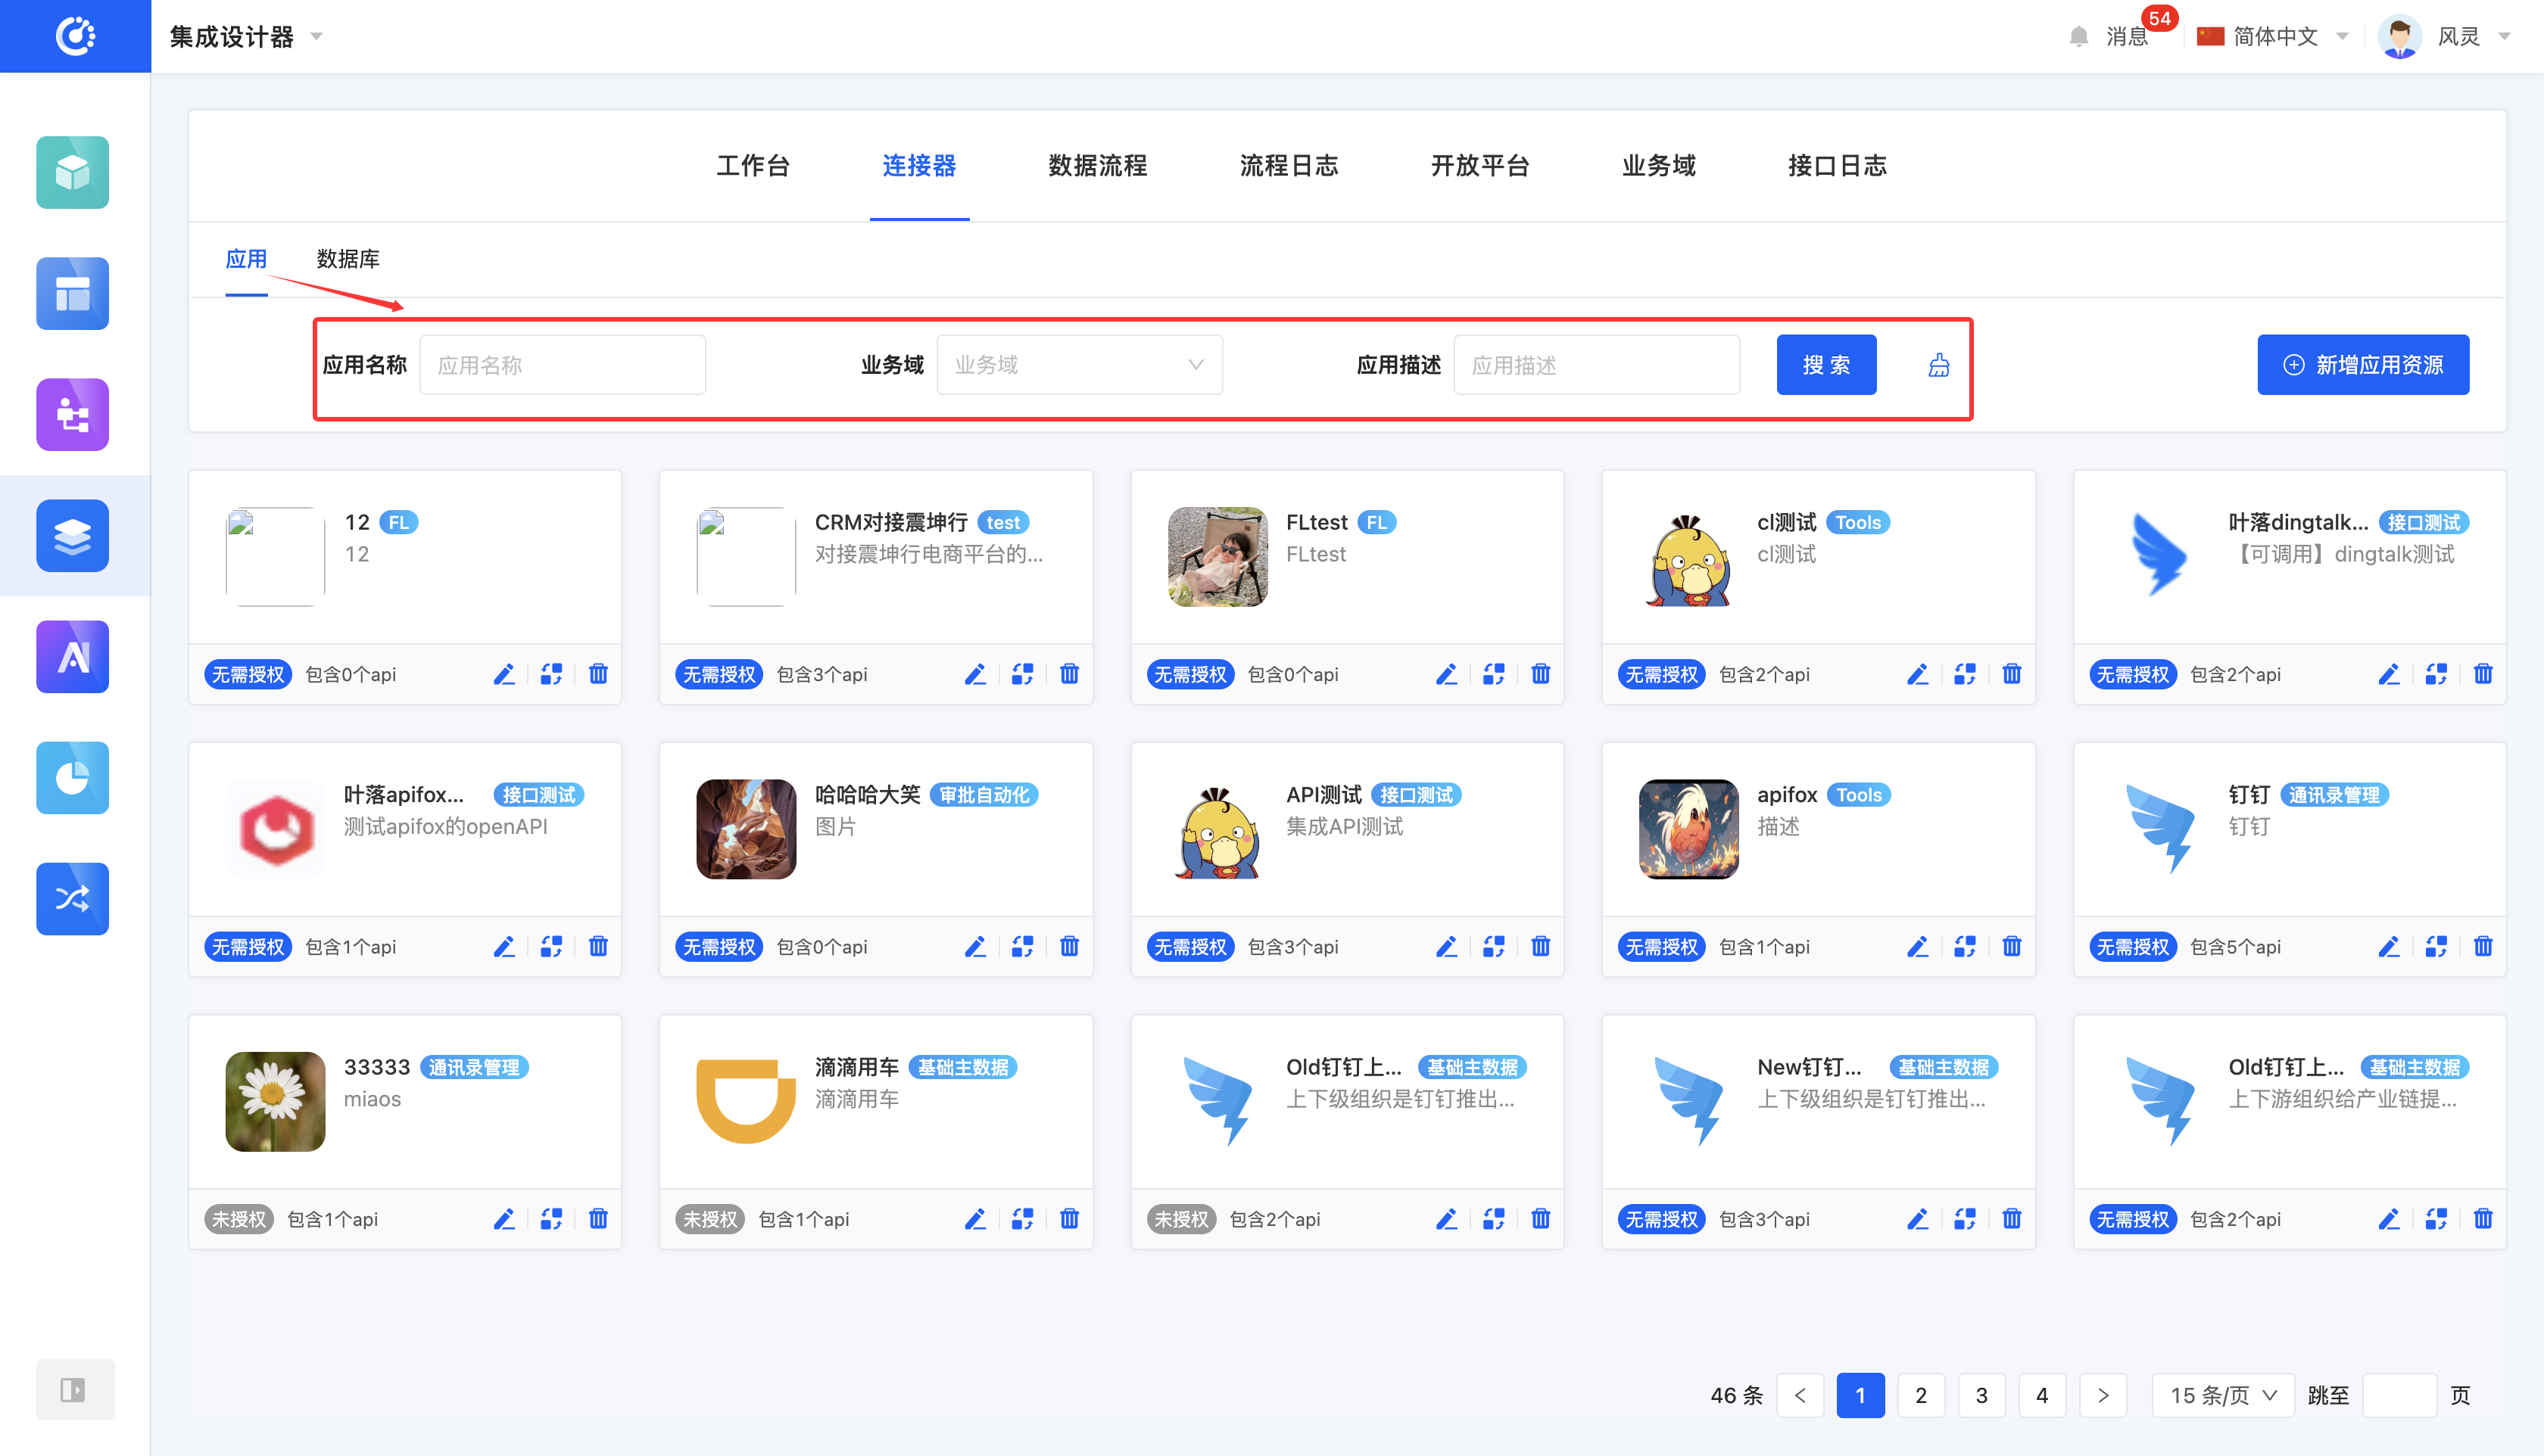Open the dashboard layout icon in the sidebar
The width and height of the screenshot is (2544, 1456).
(72, 293)
